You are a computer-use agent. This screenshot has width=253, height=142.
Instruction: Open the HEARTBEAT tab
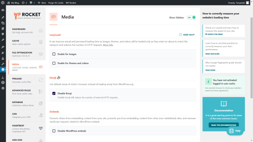27,129
